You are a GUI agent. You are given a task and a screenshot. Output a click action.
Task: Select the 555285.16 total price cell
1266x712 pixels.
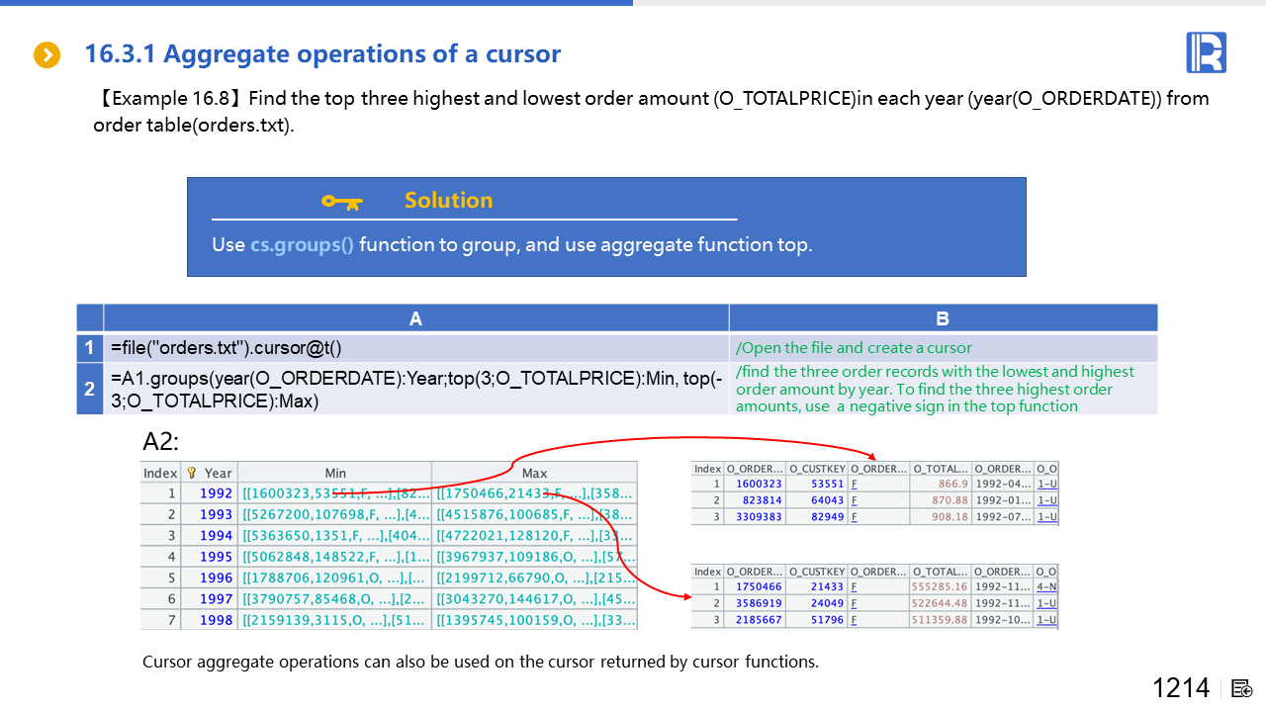pos(940,586)
